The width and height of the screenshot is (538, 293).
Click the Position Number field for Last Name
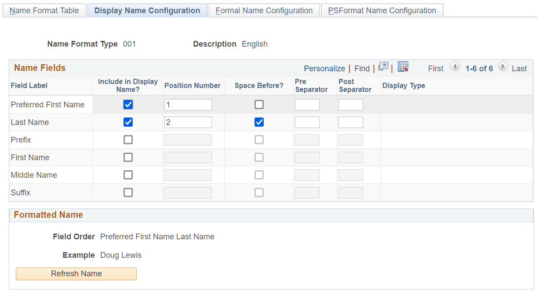188,122
